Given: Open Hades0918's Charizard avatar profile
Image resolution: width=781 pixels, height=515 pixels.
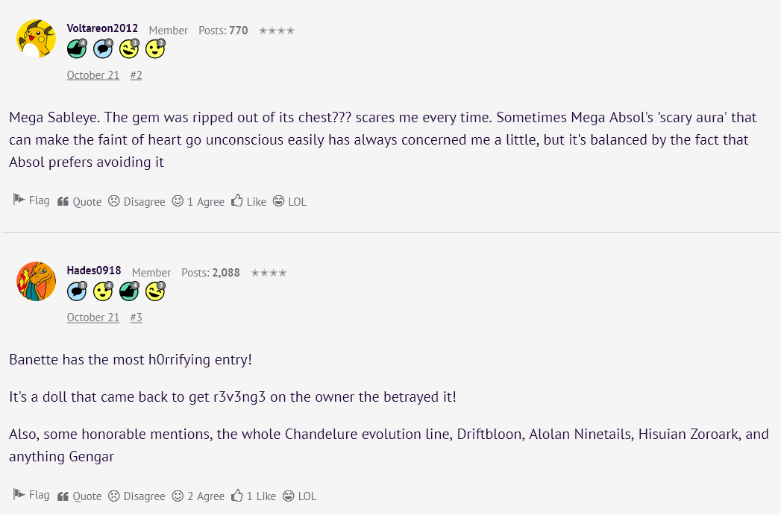Looking at the screenshot, I should [36, 281].
